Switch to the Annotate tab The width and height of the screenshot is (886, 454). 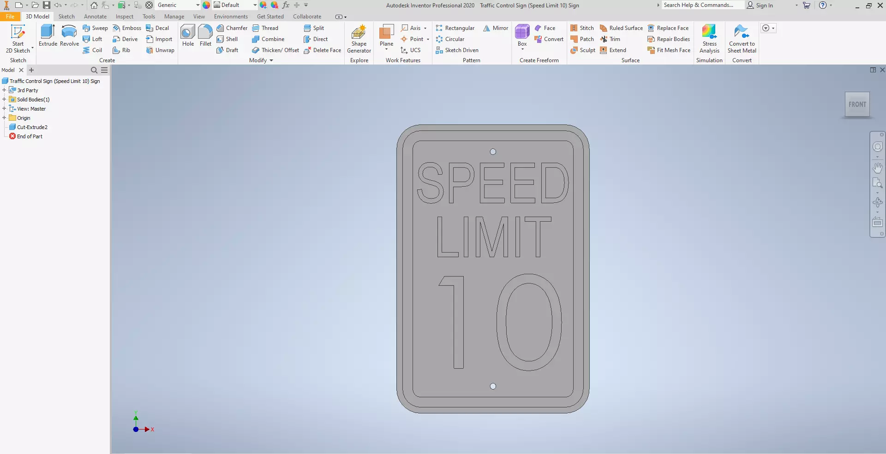click(x=95, y=17)
